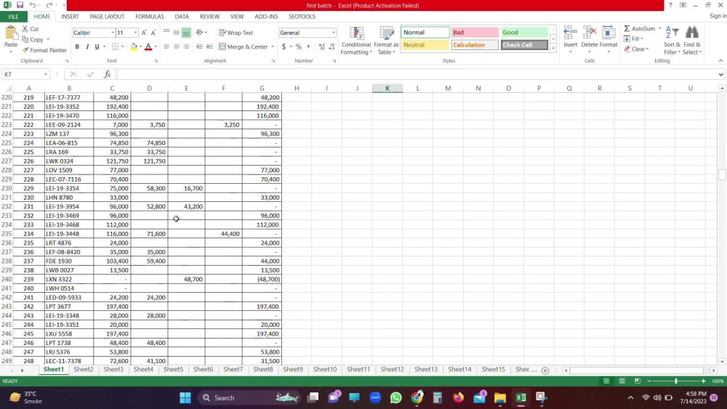Switch to the FORMULAS tab

point(149,17)
